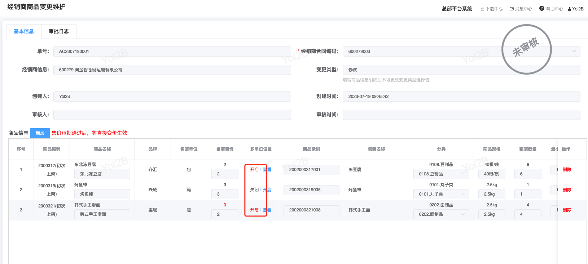Switch to the 基本信息 tab
Image resolution: width=588 pixels, height=264 pixels.
point(24,31)
